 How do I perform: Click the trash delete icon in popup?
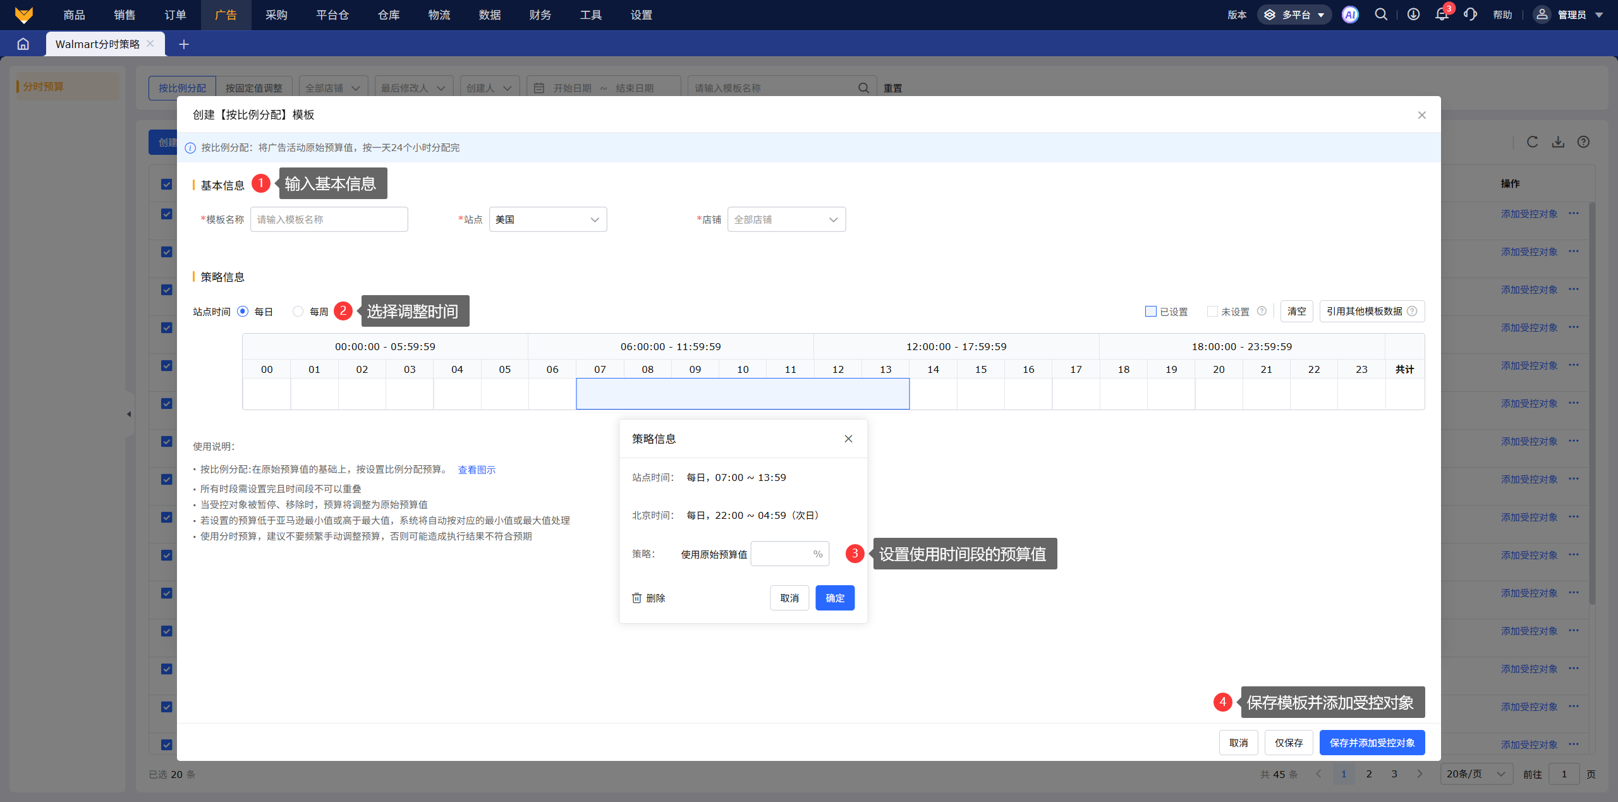click(637, 598)
